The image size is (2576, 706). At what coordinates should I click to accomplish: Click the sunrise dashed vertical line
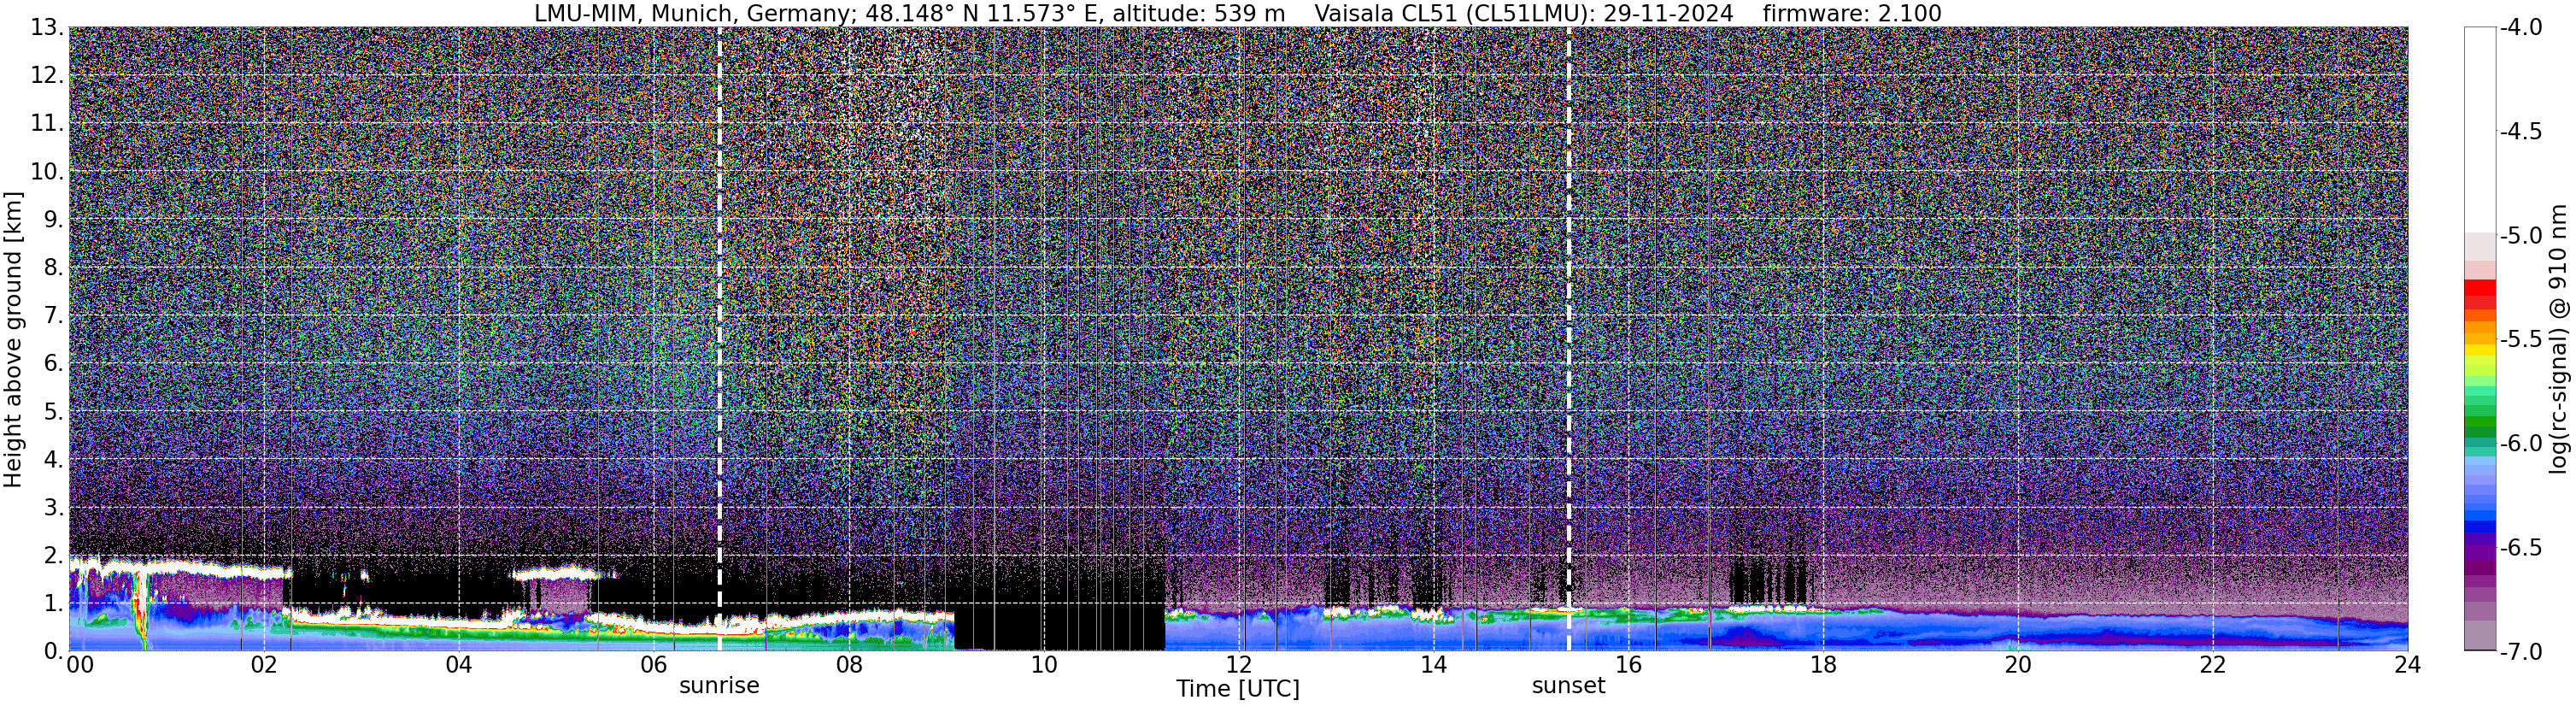click(x=720, y=338)
